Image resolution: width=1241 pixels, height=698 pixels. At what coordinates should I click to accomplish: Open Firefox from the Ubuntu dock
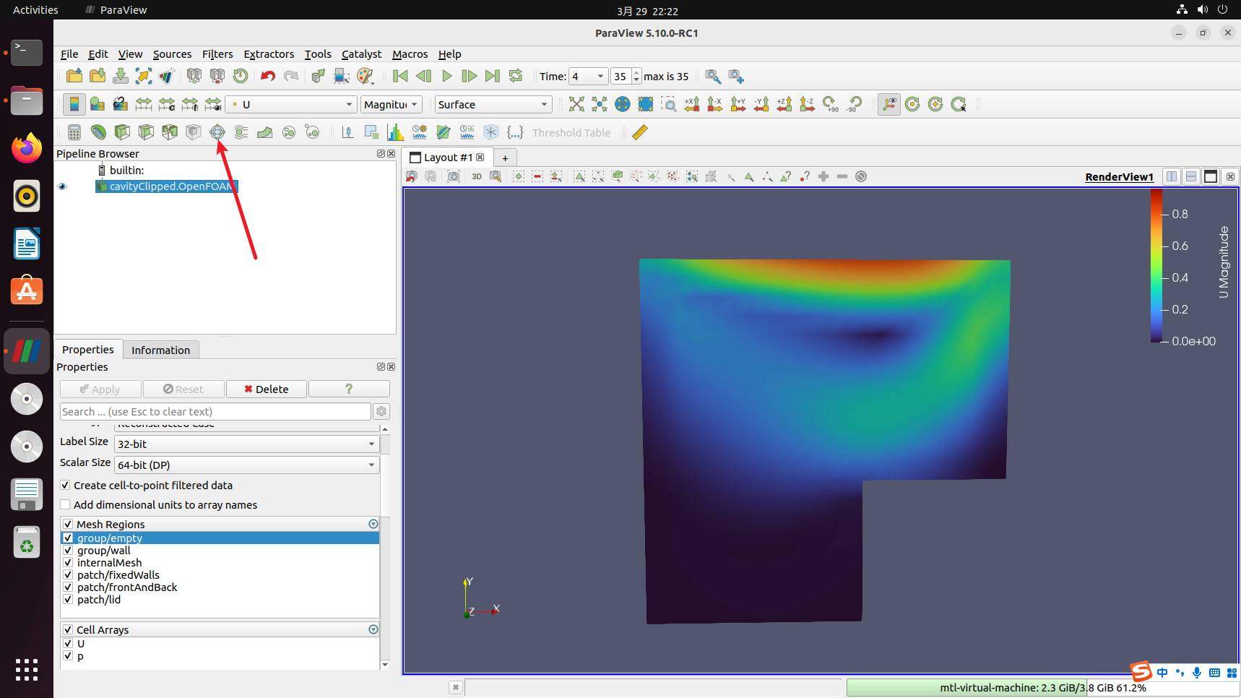[x=27, y=148]
